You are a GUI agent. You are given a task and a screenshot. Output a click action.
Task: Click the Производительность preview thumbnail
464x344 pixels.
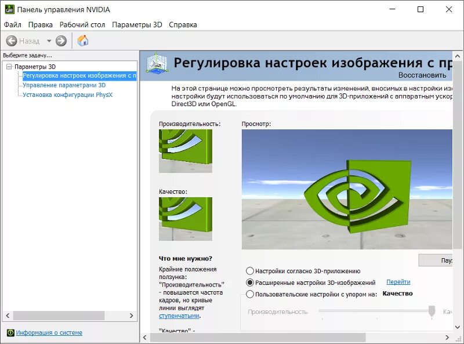tap(186, 151)
